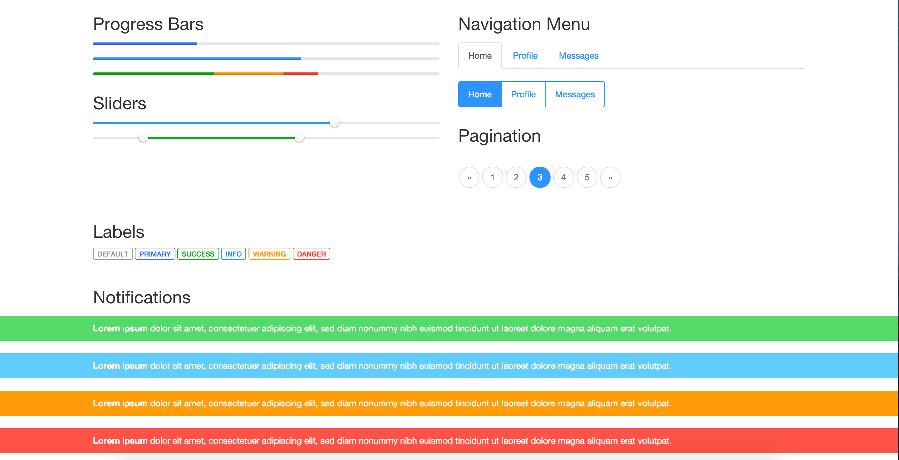The image size is (899, 460).
Task: Click the blue slider handle
Action: (334, 122)
